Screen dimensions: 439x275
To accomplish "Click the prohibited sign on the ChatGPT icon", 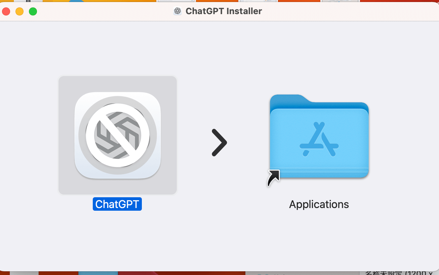I will coord(117,135).
